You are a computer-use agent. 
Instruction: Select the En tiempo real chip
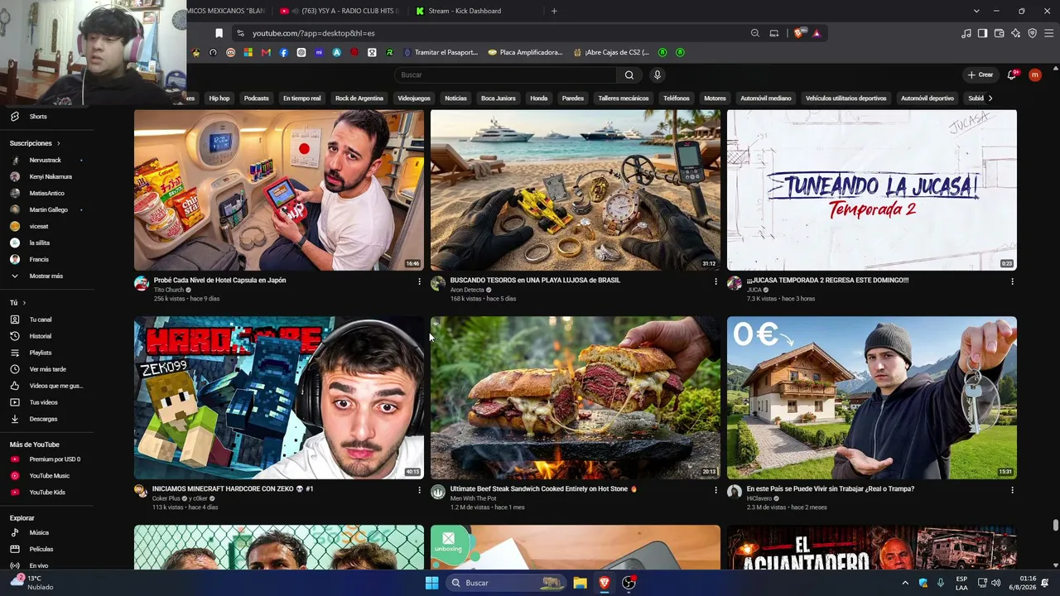click(x=301, y=99)
